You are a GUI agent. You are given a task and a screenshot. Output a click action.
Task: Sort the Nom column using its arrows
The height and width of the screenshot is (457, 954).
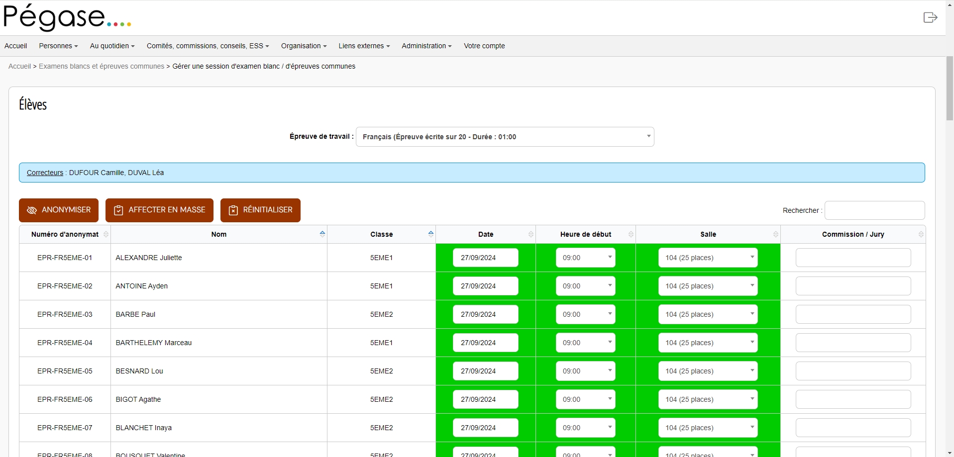322,234
